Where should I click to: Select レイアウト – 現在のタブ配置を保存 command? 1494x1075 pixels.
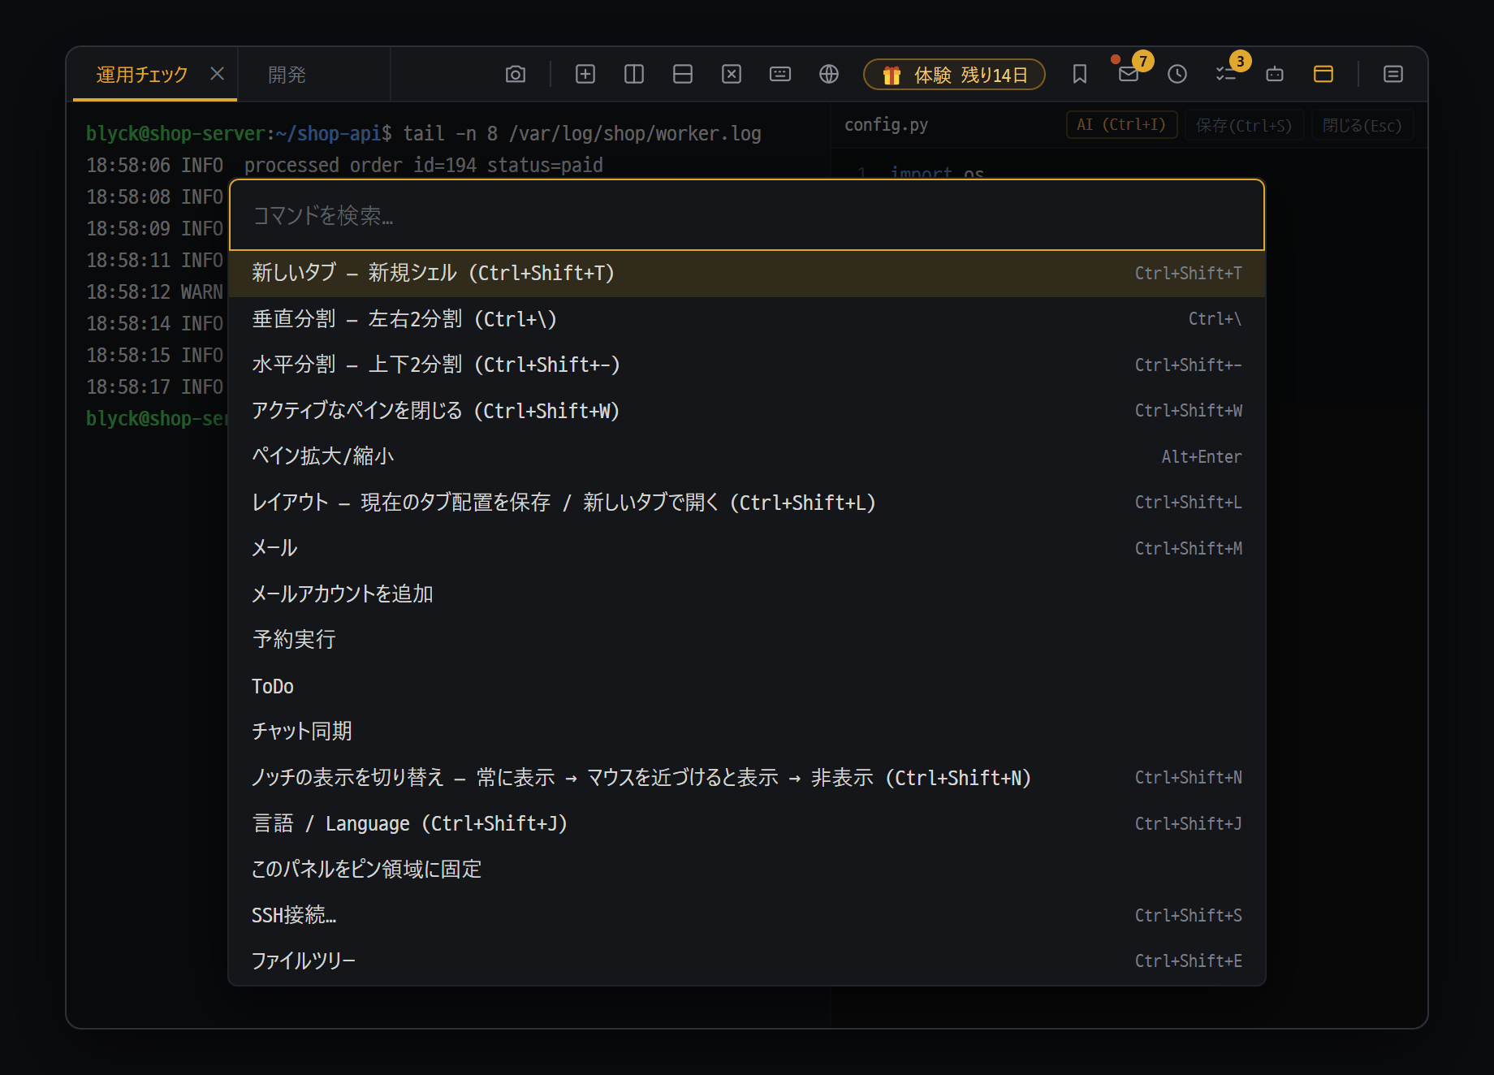(747, 503)
